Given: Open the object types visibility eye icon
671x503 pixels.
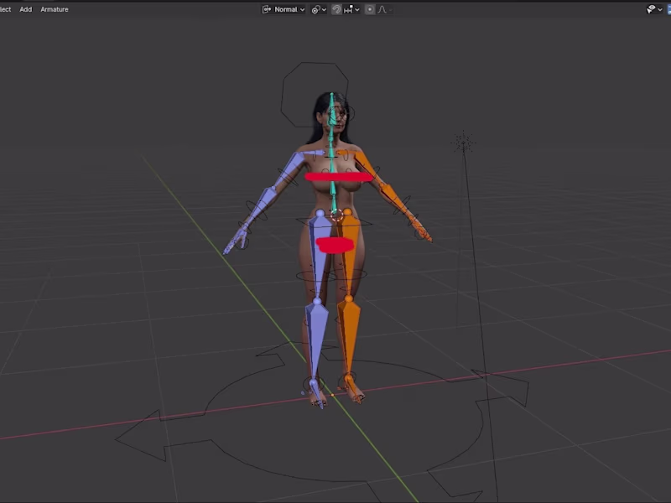Looking at the screenshot, I should click(x=651, y=9).
